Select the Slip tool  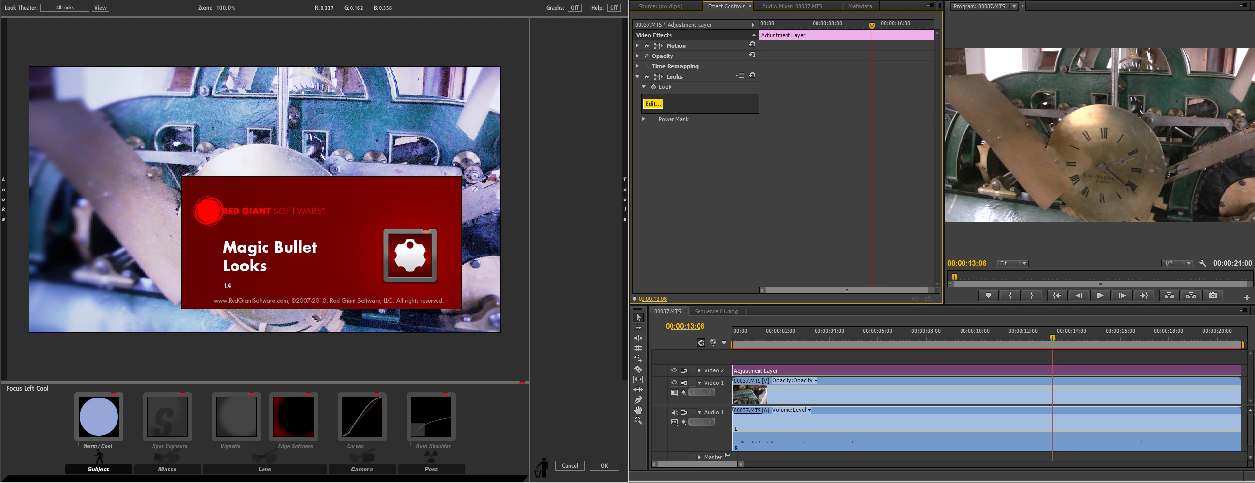(638, 379)
